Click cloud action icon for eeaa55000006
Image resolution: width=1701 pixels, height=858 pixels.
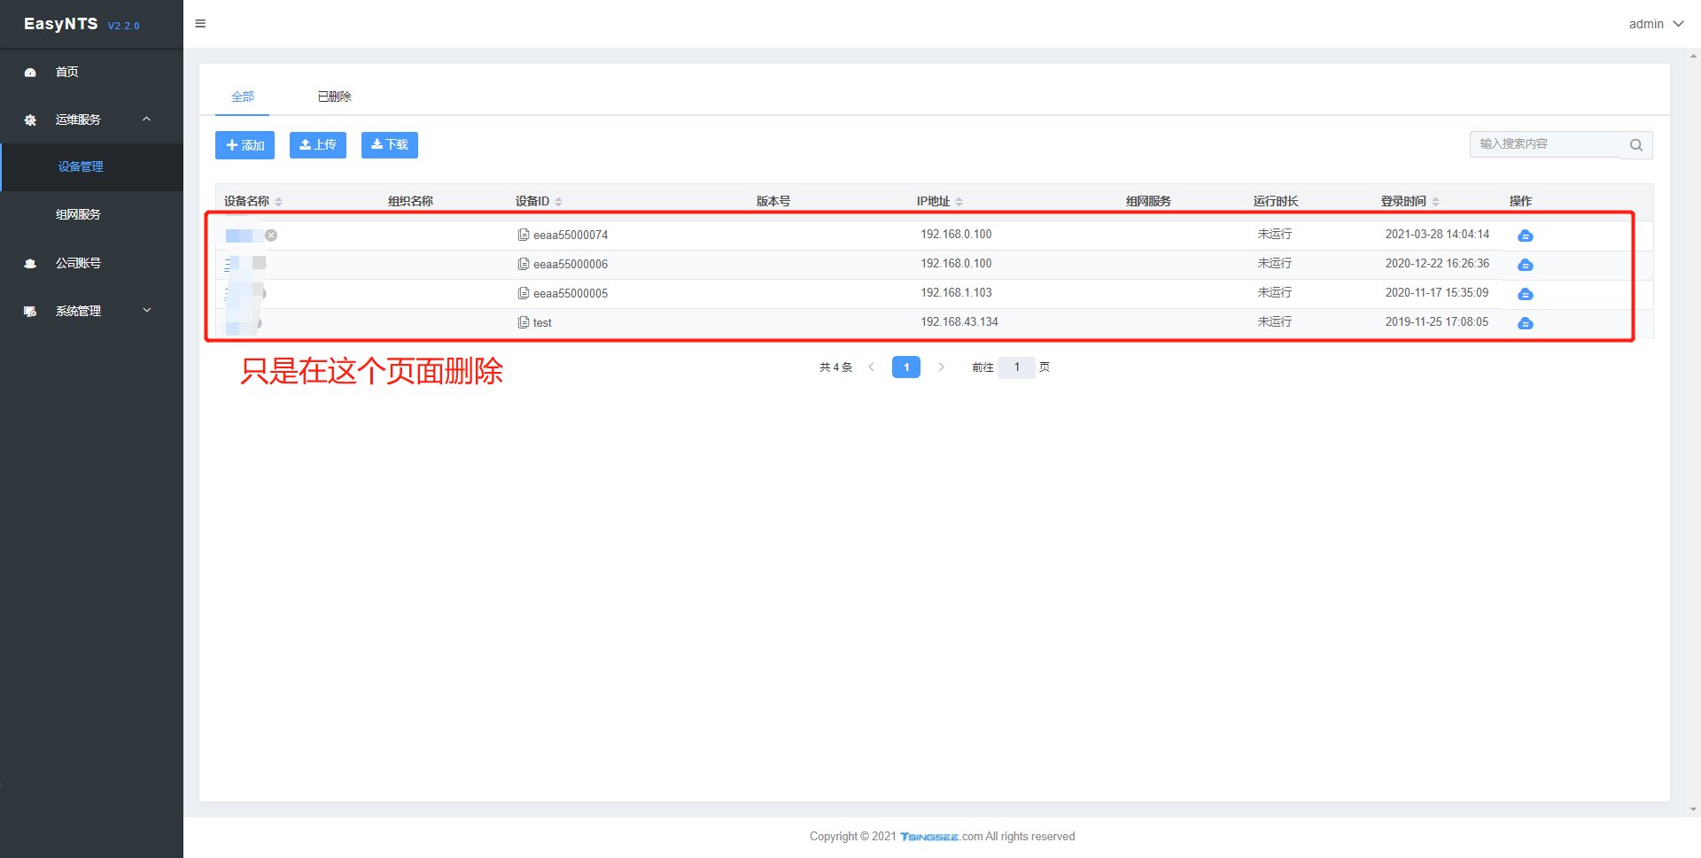pyautogui.click(x=1526, y=265)
